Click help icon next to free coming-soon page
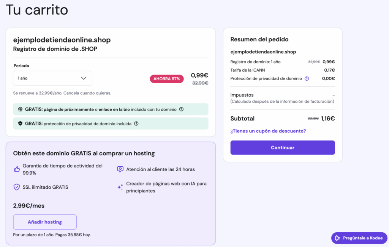 coord(181,109)
